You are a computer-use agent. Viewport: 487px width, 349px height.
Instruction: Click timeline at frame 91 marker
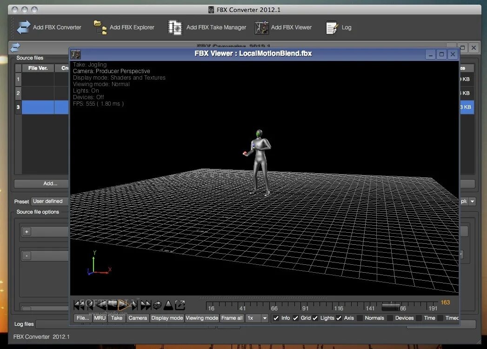point(305,309)
